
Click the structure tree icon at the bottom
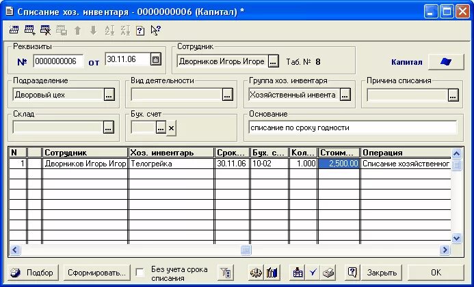click(x=298, y=273)
